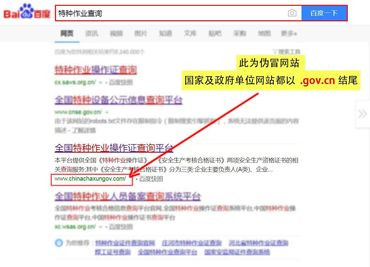Expand the right-side double-chevron panel
The image size is (370, 267).
tap(363, 114)
